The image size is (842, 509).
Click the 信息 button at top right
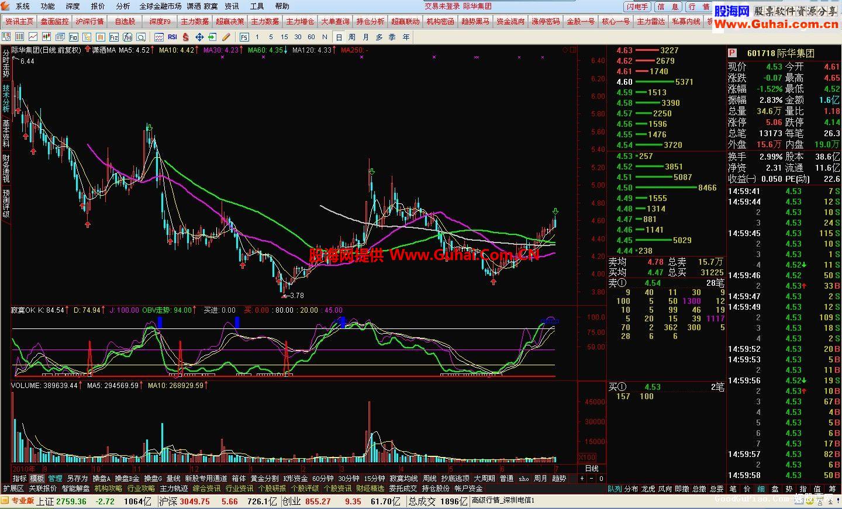click(668, 7)
